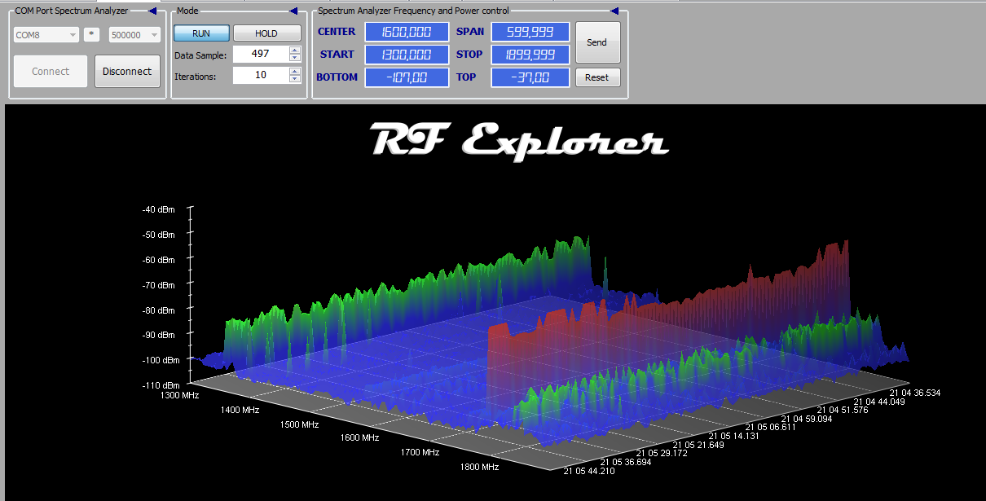Click the Reset button
The width and height of the screenshot is (986, 501).
tap(597, 77)
